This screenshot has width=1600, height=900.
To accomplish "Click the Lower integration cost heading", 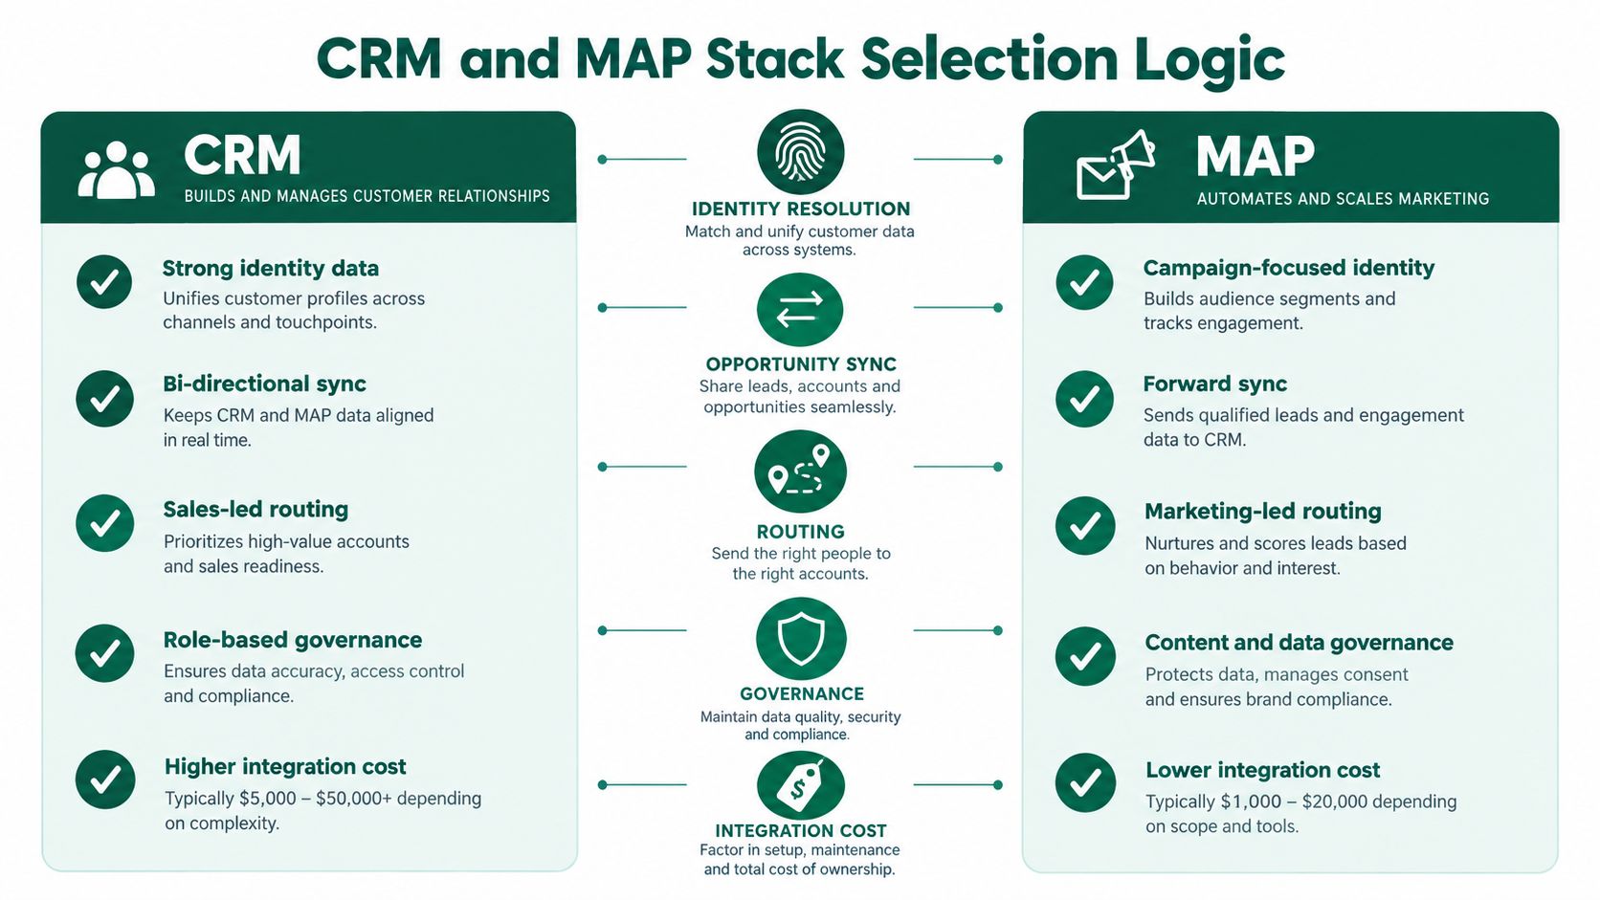I will click(1263, 770).
